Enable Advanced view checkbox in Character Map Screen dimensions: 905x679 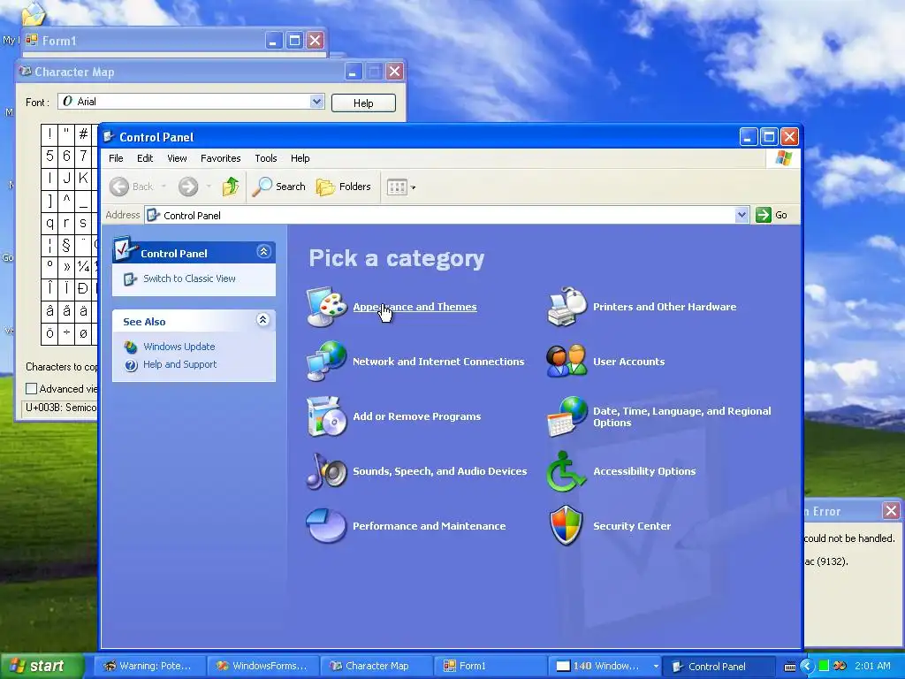32,389
